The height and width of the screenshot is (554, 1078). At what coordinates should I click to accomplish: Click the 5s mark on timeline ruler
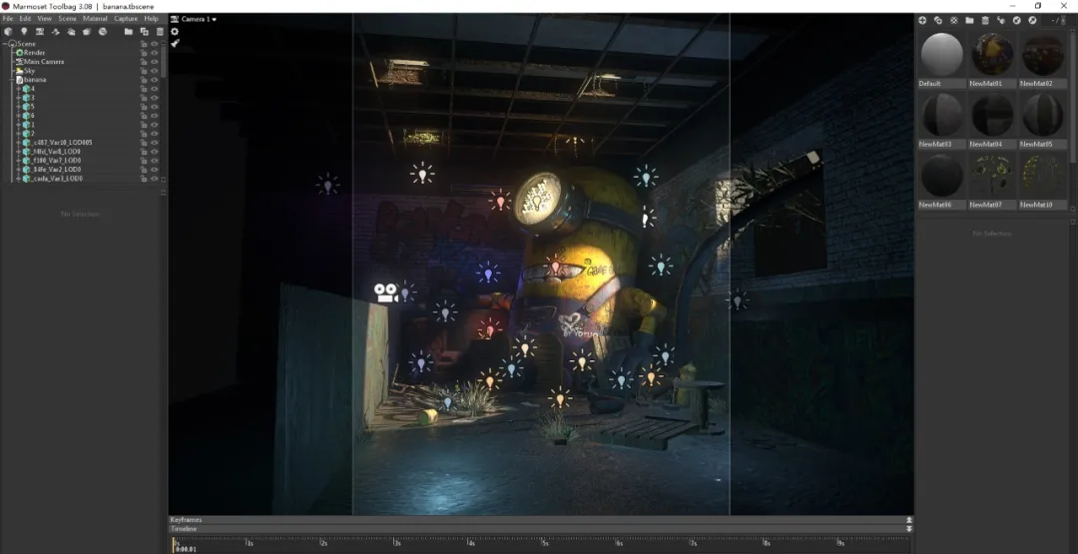pos(545,544)
